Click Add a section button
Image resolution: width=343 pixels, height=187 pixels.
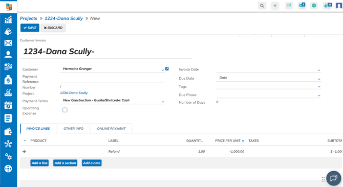(x=65, y=163)
